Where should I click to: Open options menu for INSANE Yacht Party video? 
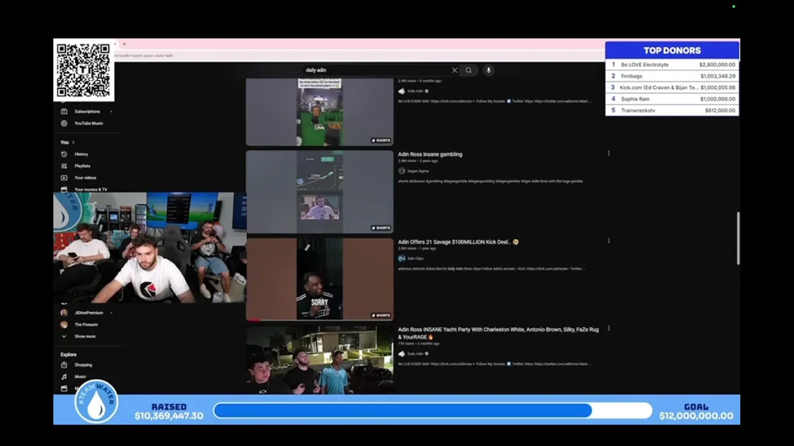609,328
